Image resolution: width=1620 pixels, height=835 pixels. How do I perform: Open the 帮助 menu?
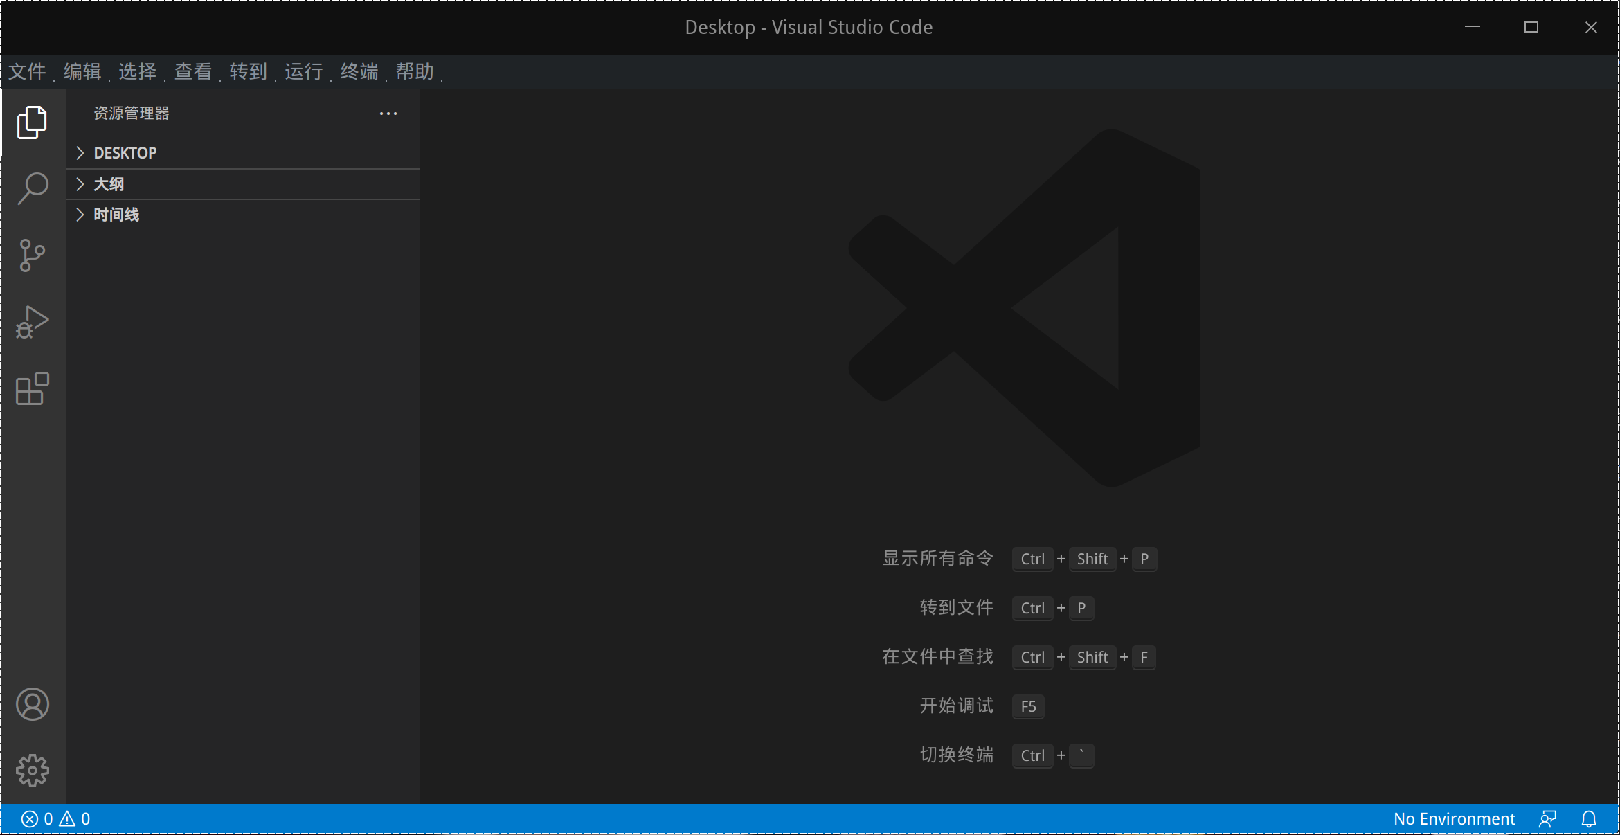(415, 71)
